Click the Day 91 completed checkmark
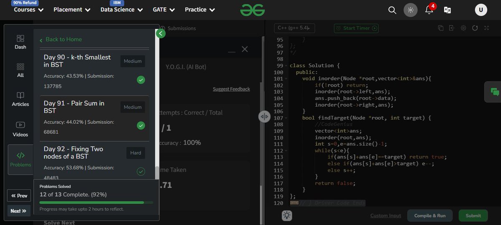This screenshot has height=225, width=501. [141, 125]
